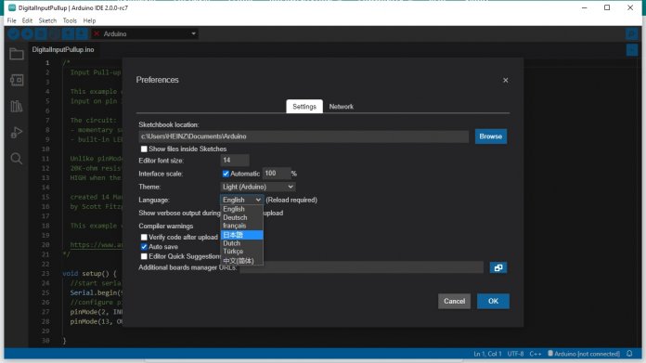Click 'UTF-8' encoding in status bar
Image resolution: width=646 pixels, height=363 pixels.
515,354
